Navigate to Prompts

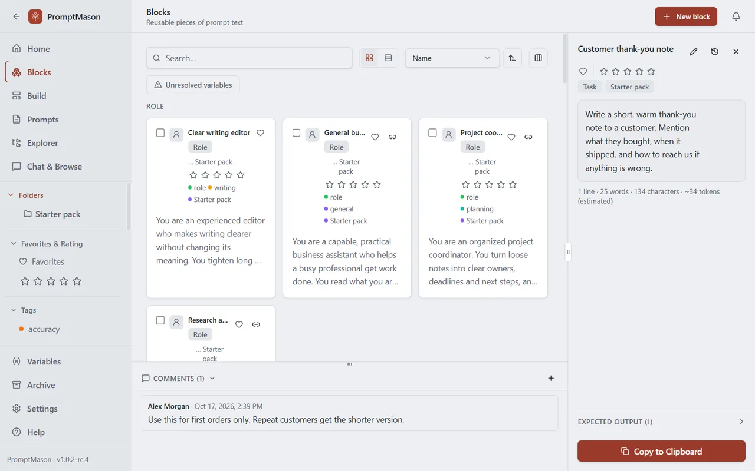[x=65, y=120]
